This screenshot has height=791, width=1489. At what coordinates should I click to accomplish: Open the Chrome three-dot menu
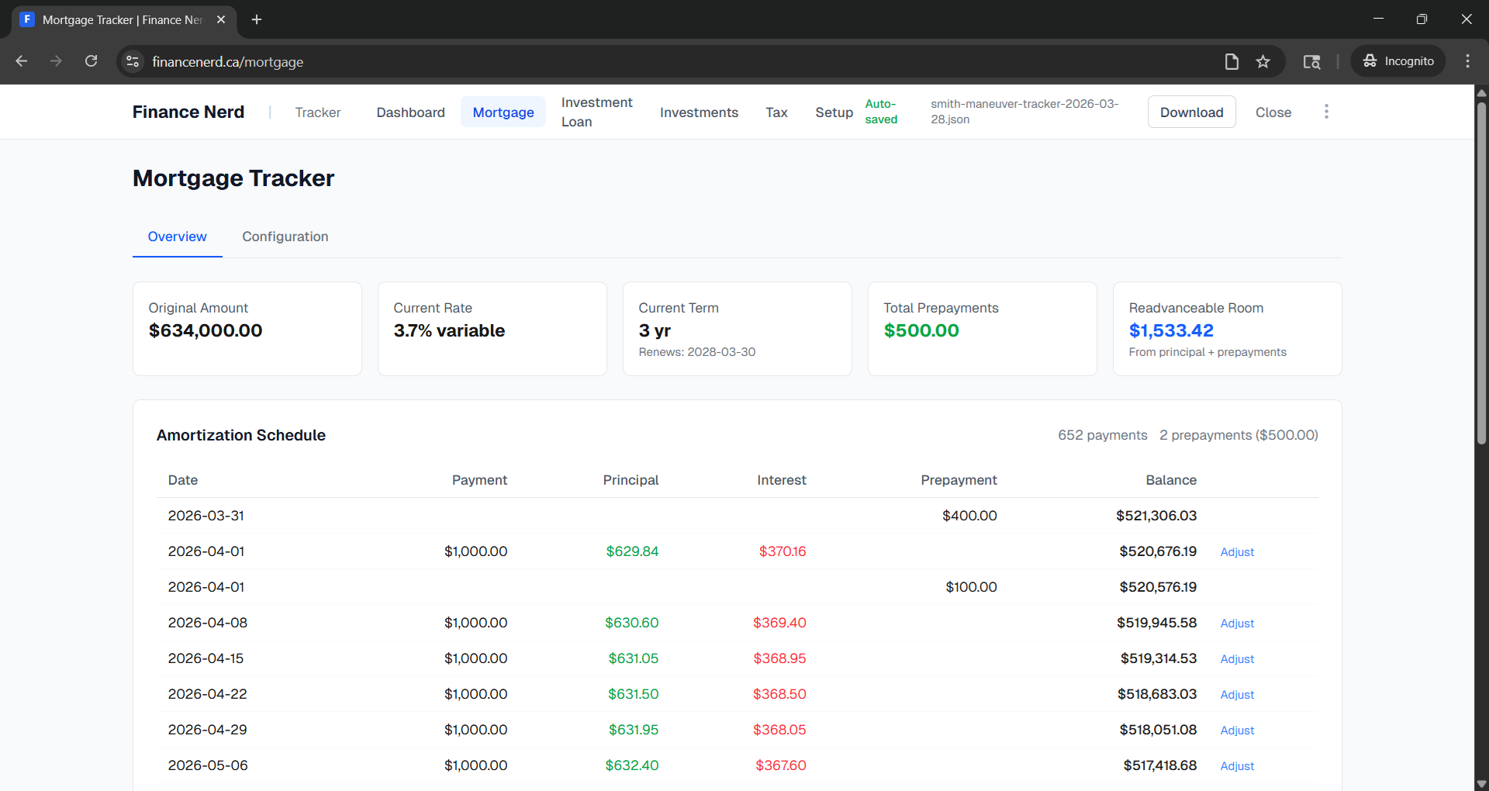click(x=1467, y=60)
